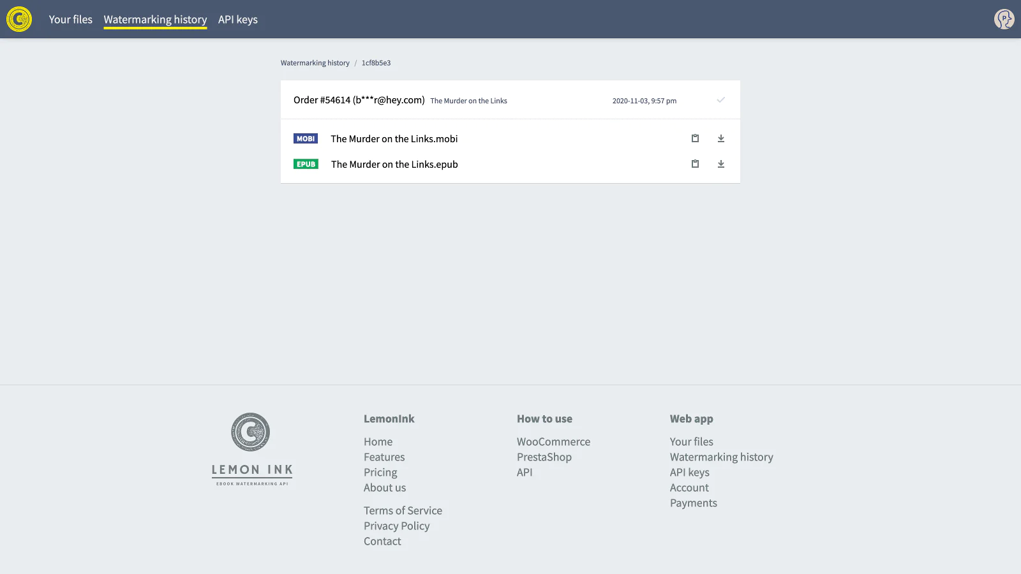This screenshot has height=574, width=1021.
Task: Go back via Watermarking history breadcrumb
Action: pyautogui.click(x=315, y=63)
